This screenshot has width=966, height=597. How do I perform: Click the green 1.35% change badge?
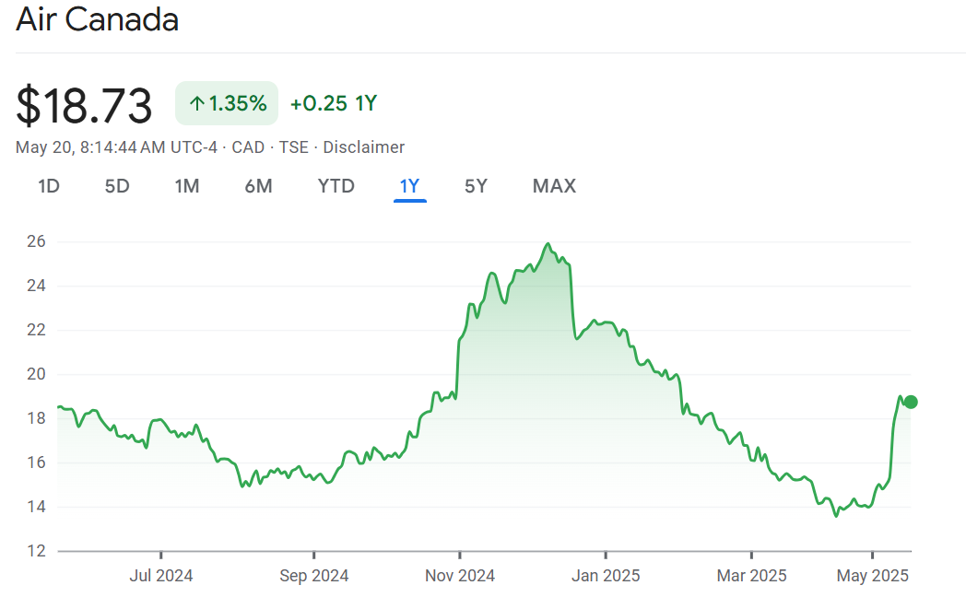coord(227,103)
